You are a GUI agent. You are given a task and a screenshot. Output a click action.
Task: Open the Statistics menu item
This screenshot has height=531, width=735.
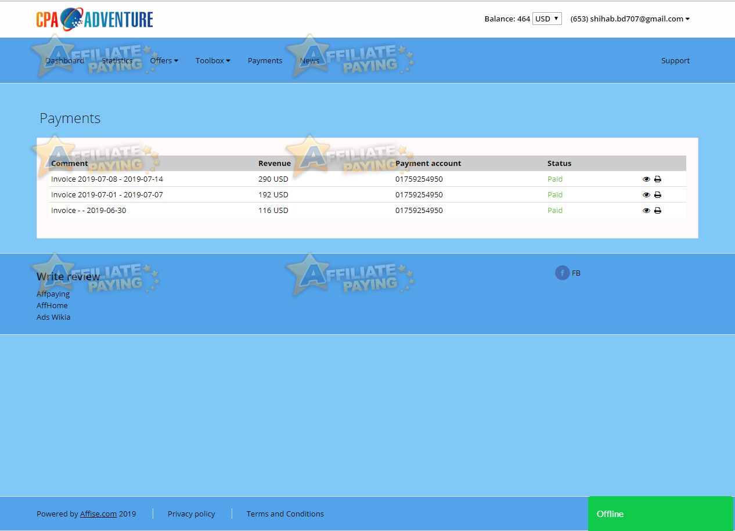pyautogui.click(x=117, y=60)
